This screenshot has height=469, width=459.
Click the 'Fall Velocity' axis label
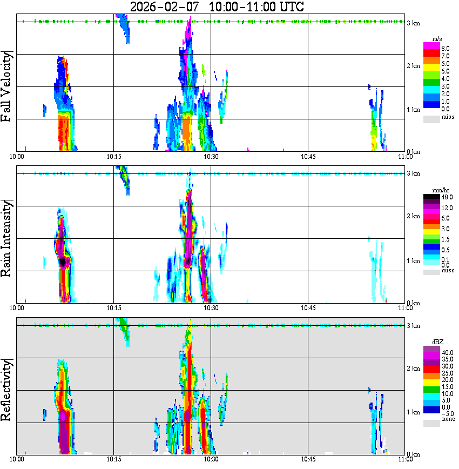point(6,86)
